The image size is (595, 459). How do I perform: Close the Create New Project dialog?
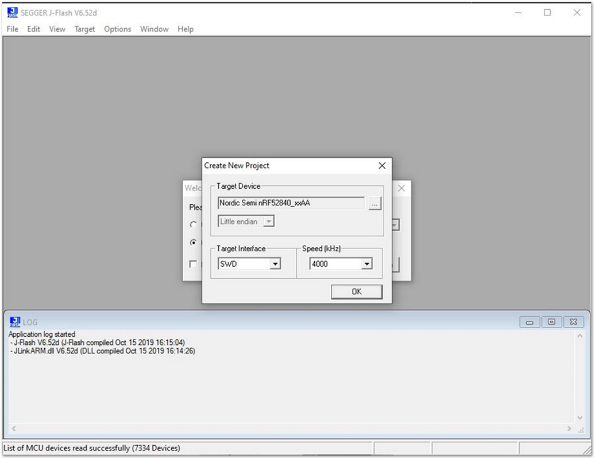pos(382,166)
